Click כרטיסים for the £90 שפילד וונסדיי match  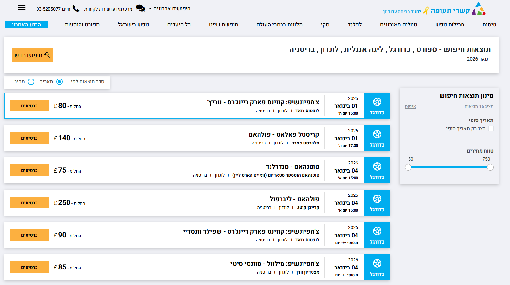pyautogui.click(x=29, y=235)
